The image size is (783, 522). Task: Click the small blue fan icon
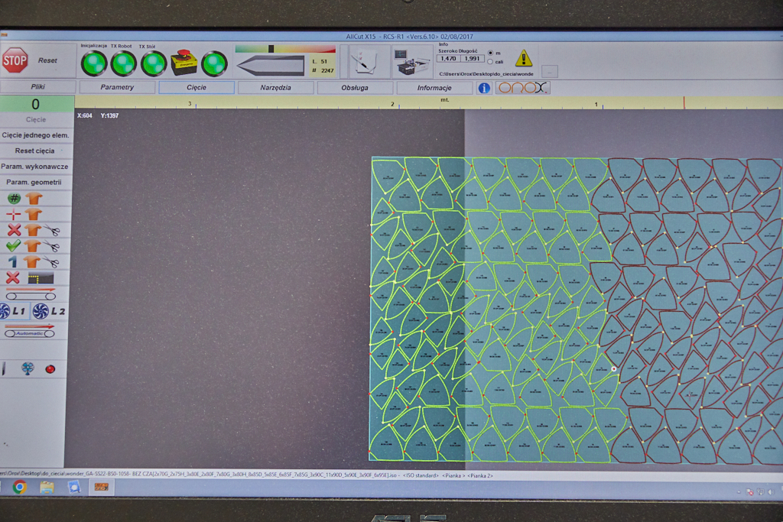pos(28,368)
